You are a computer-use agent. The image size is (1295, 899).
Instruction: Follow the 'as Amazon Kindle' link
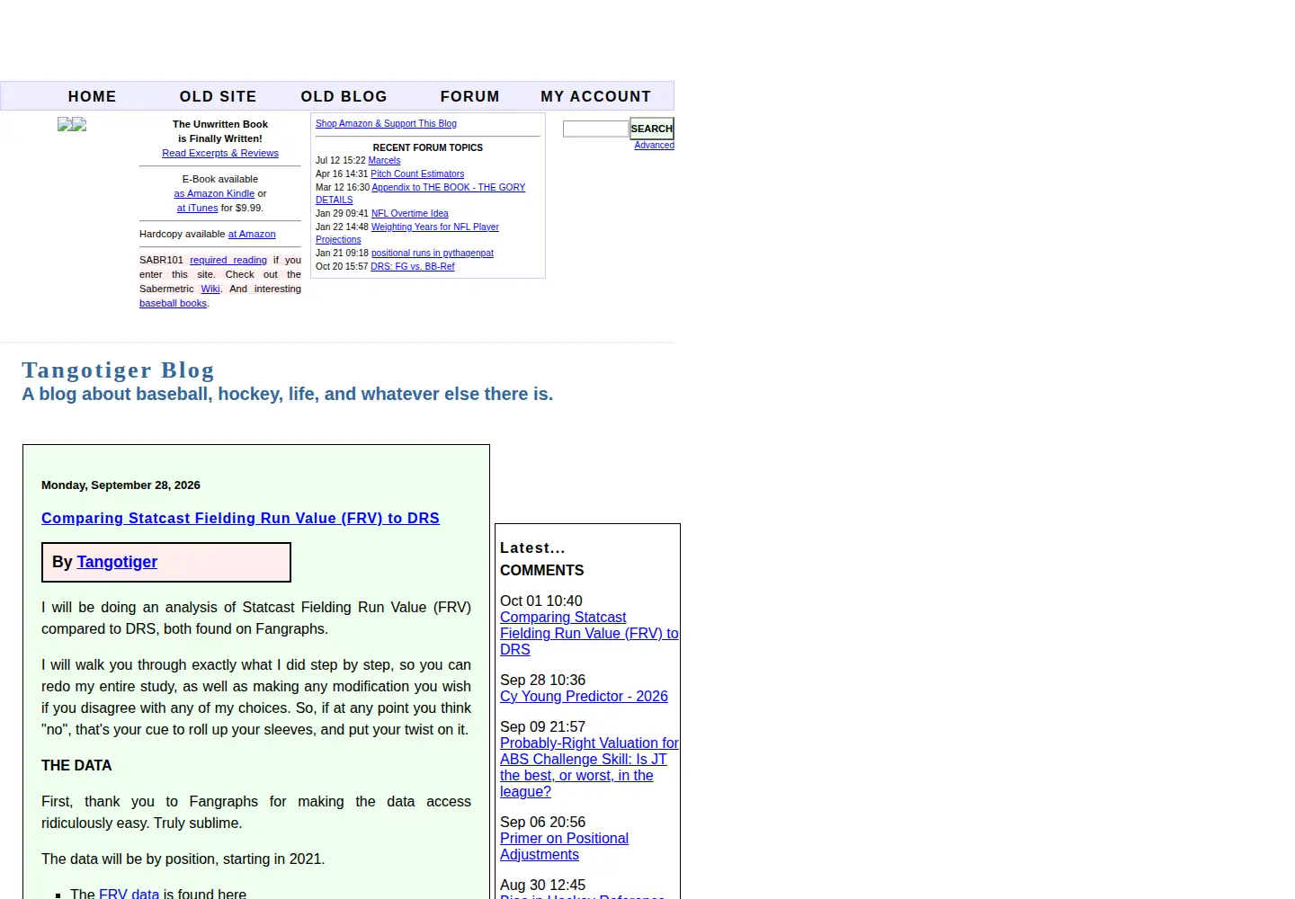point(214,193)
